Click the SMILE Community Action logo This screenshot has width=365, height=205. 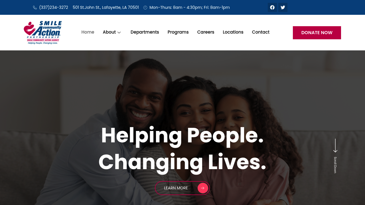point(43,32)
